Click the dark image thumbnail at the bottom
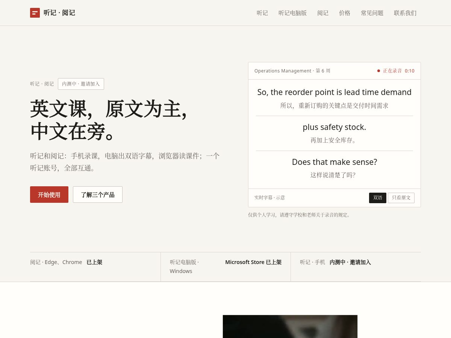Screen dimensions: 451x338 coord(290,326)
